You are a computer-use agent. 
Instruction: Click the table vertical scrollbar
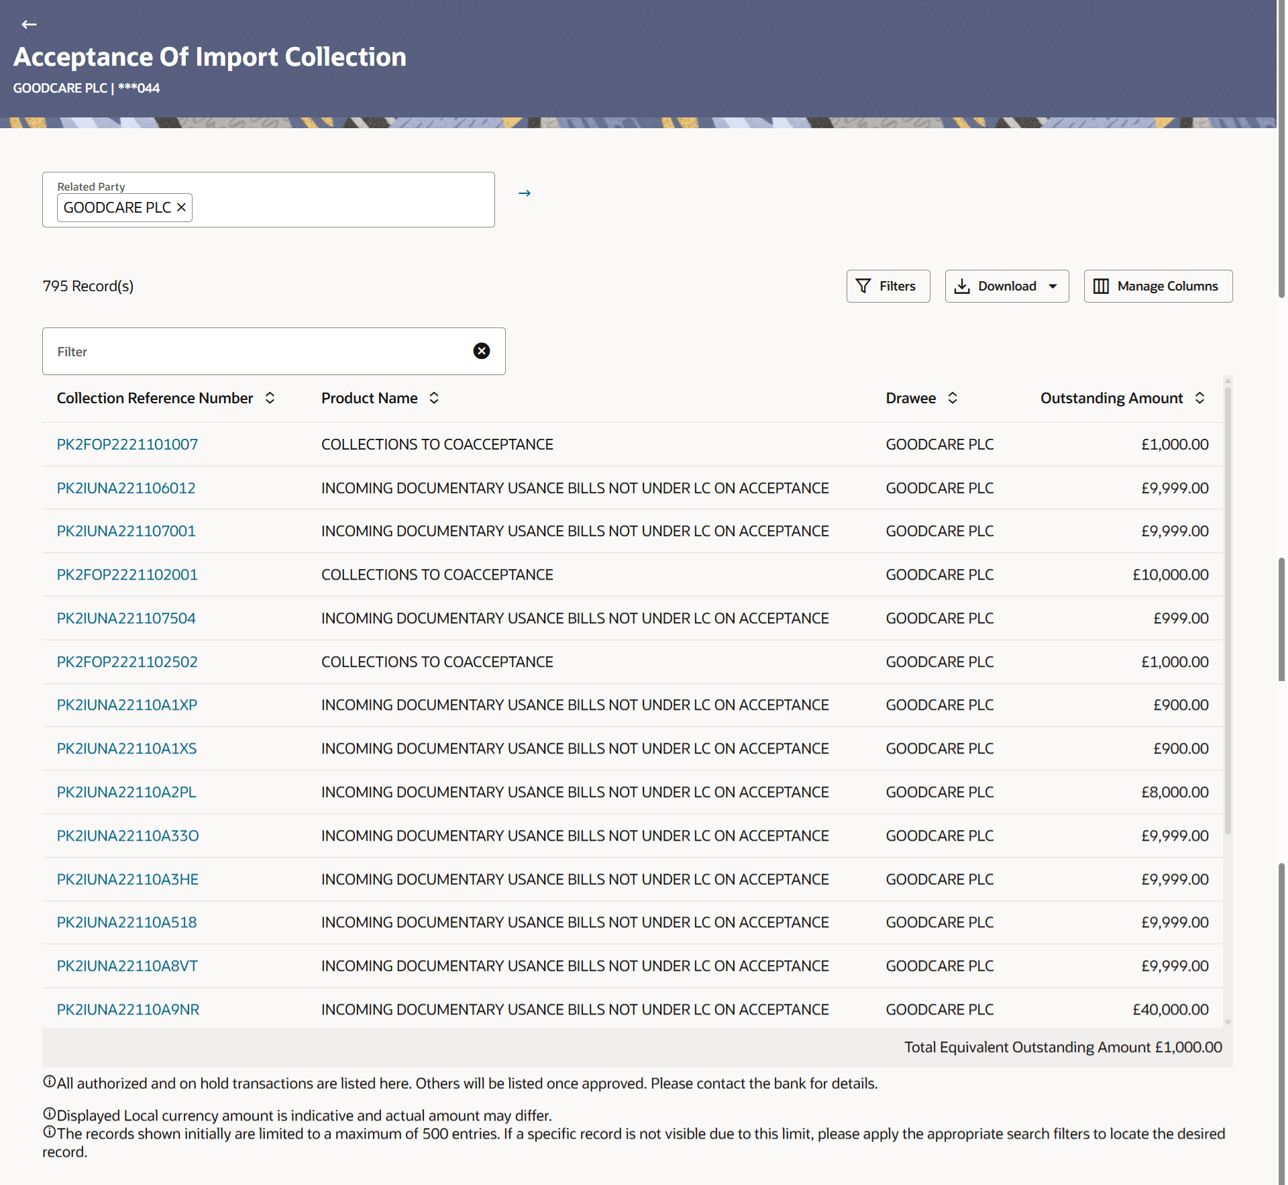tap(1228, 604)
